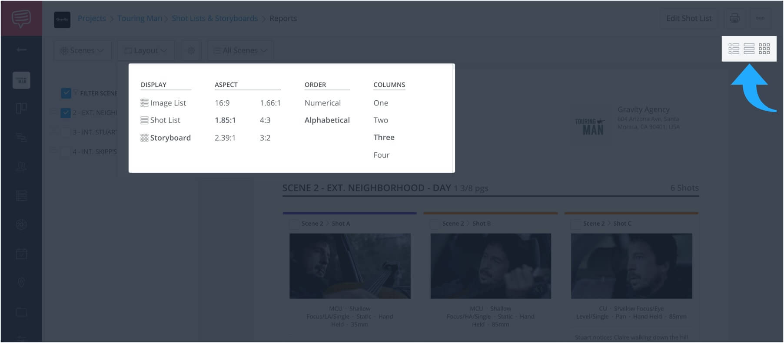This screenshot has width=784, height=343.
Task: Check scene 3 - INT. STUART checkbox
Action: point(66,132)
